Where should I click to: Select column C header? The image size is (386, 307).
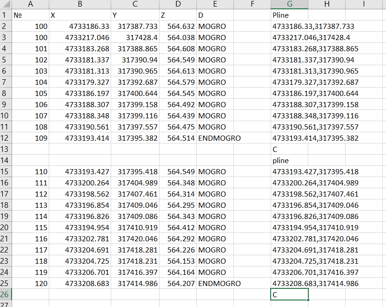135,4
